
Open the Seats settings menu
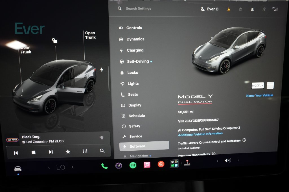(x=129, y=94)
